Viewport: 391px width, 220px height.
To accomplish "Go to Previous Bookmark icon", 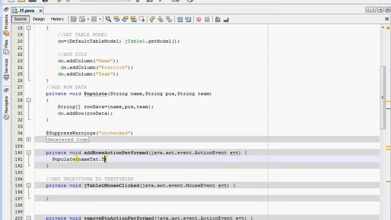I will click(x=152, y=19).
